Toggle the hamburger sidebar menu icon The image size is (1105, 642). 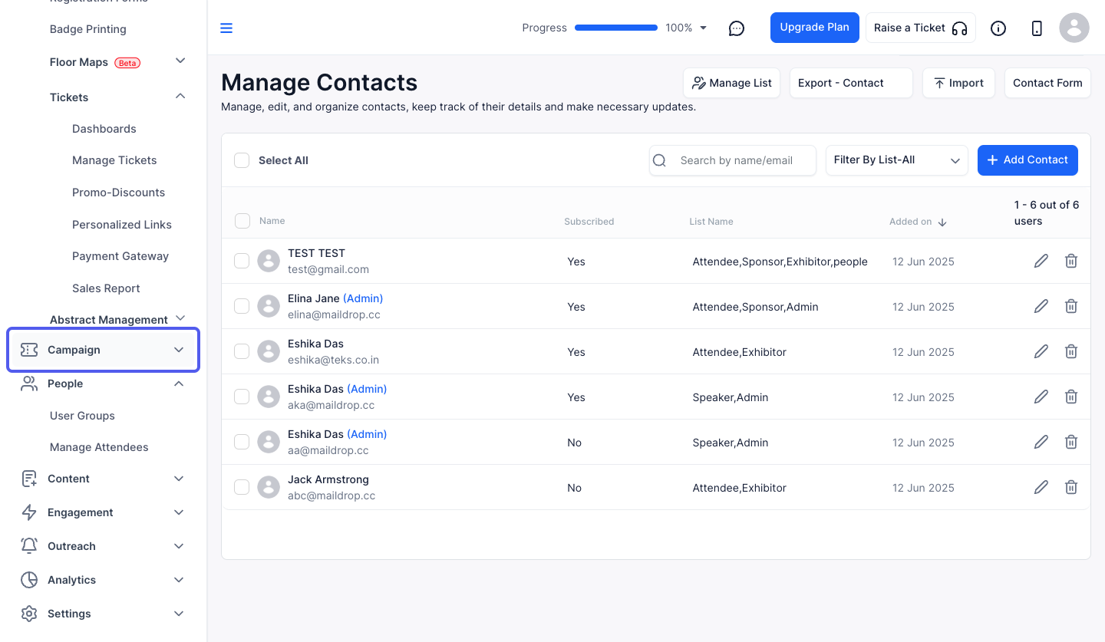point(226,28)
